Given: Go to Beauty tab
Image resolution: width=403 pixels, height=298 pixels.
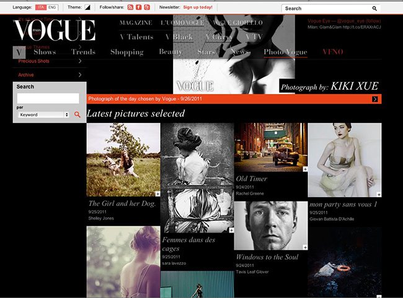Looking at the screenshot, I should pos(170,52).
